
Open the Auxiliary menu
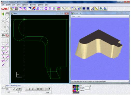tap(33, 5)
